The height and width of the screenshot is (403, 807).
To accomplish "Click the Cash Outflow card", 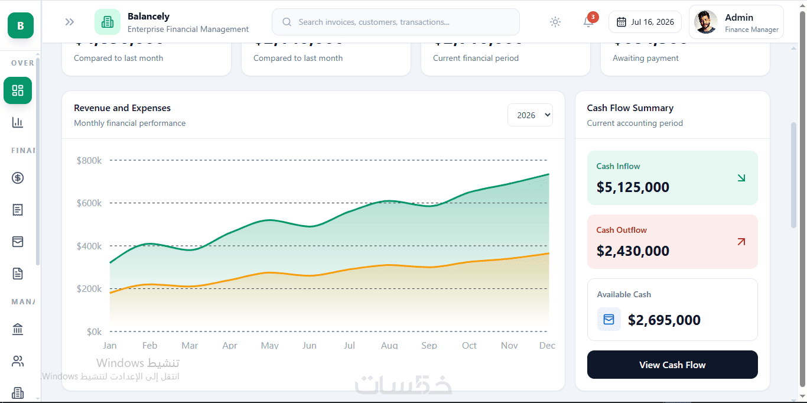I will 672,242.
